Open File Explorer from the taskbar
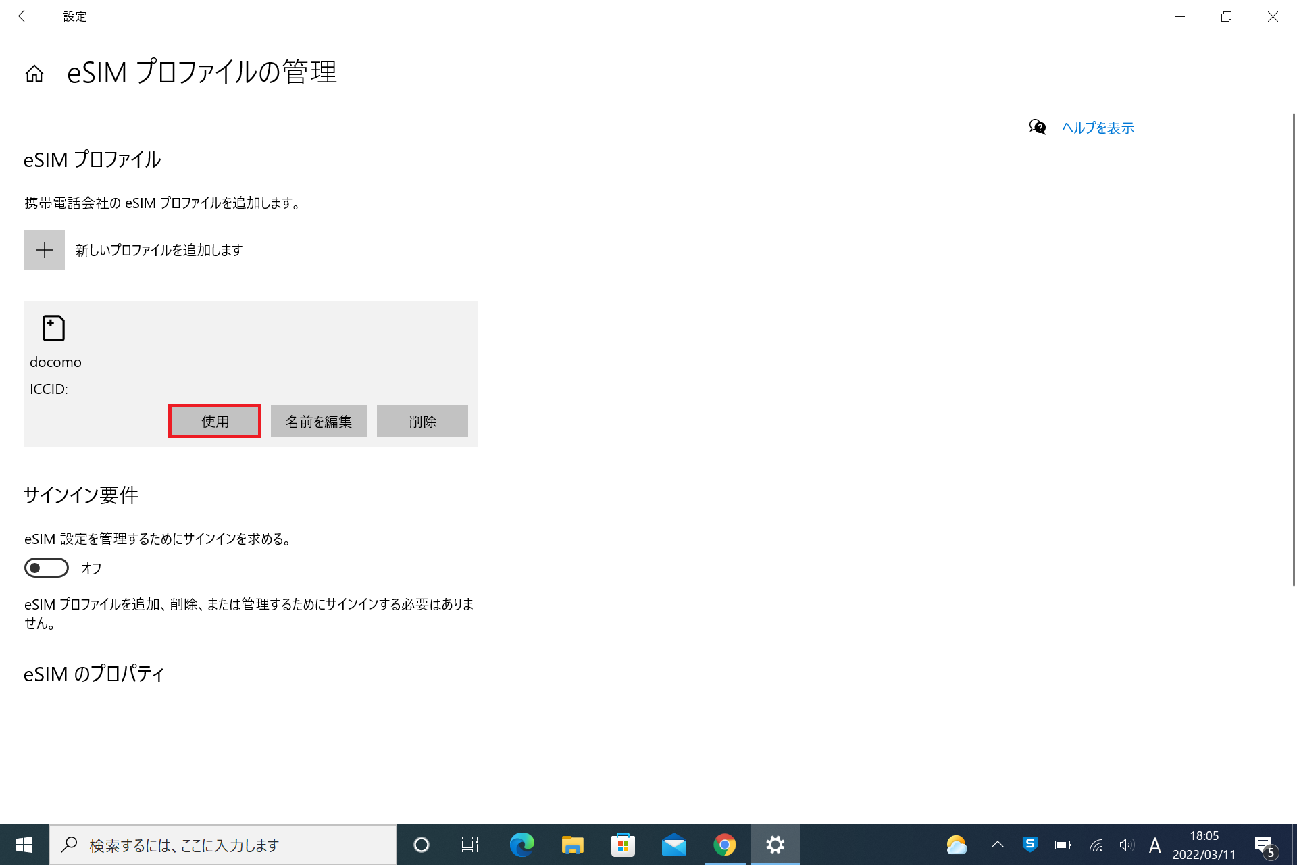The width and height of the screenshot is (1297, 865). point(572,845)
